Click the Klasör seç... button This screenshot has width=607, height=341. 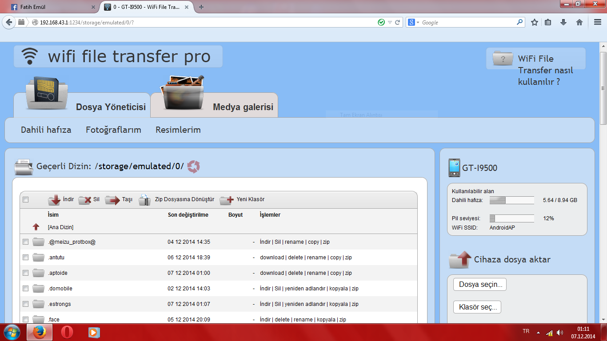click(477, 307)
